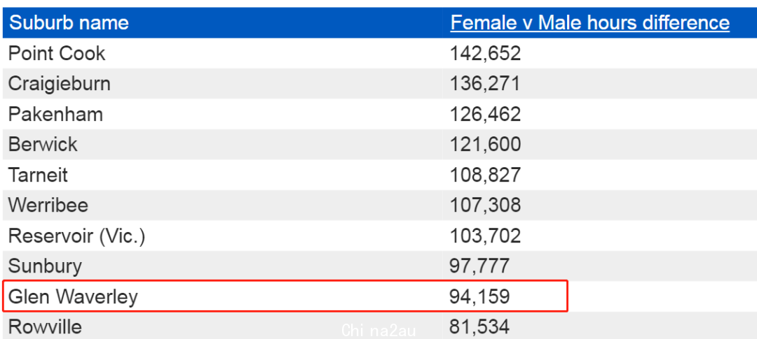Click the value 108,827 for Tarneit
Viewport: 757px width, 339px height.
(x=485, y=175)
